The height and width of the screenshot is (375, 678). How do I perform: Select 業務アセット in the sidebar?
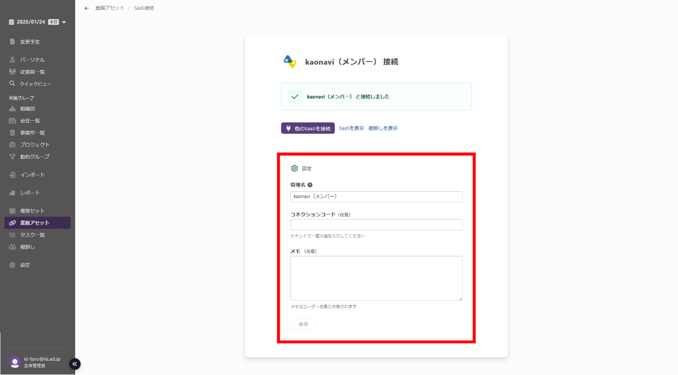37,223
